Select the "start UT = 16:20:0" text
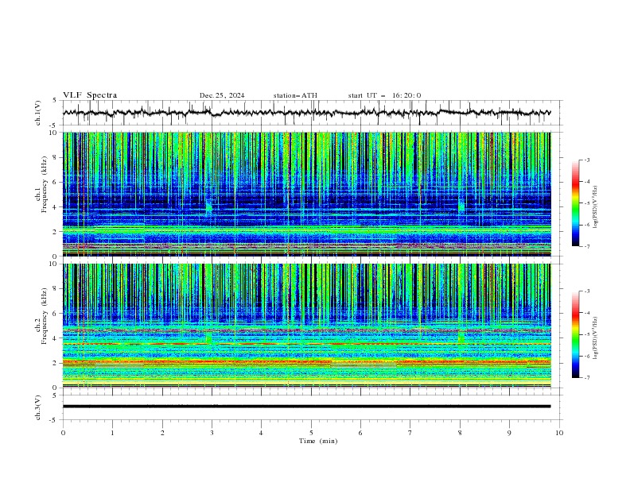Screen dimensions: 630x486 point(384,95)
